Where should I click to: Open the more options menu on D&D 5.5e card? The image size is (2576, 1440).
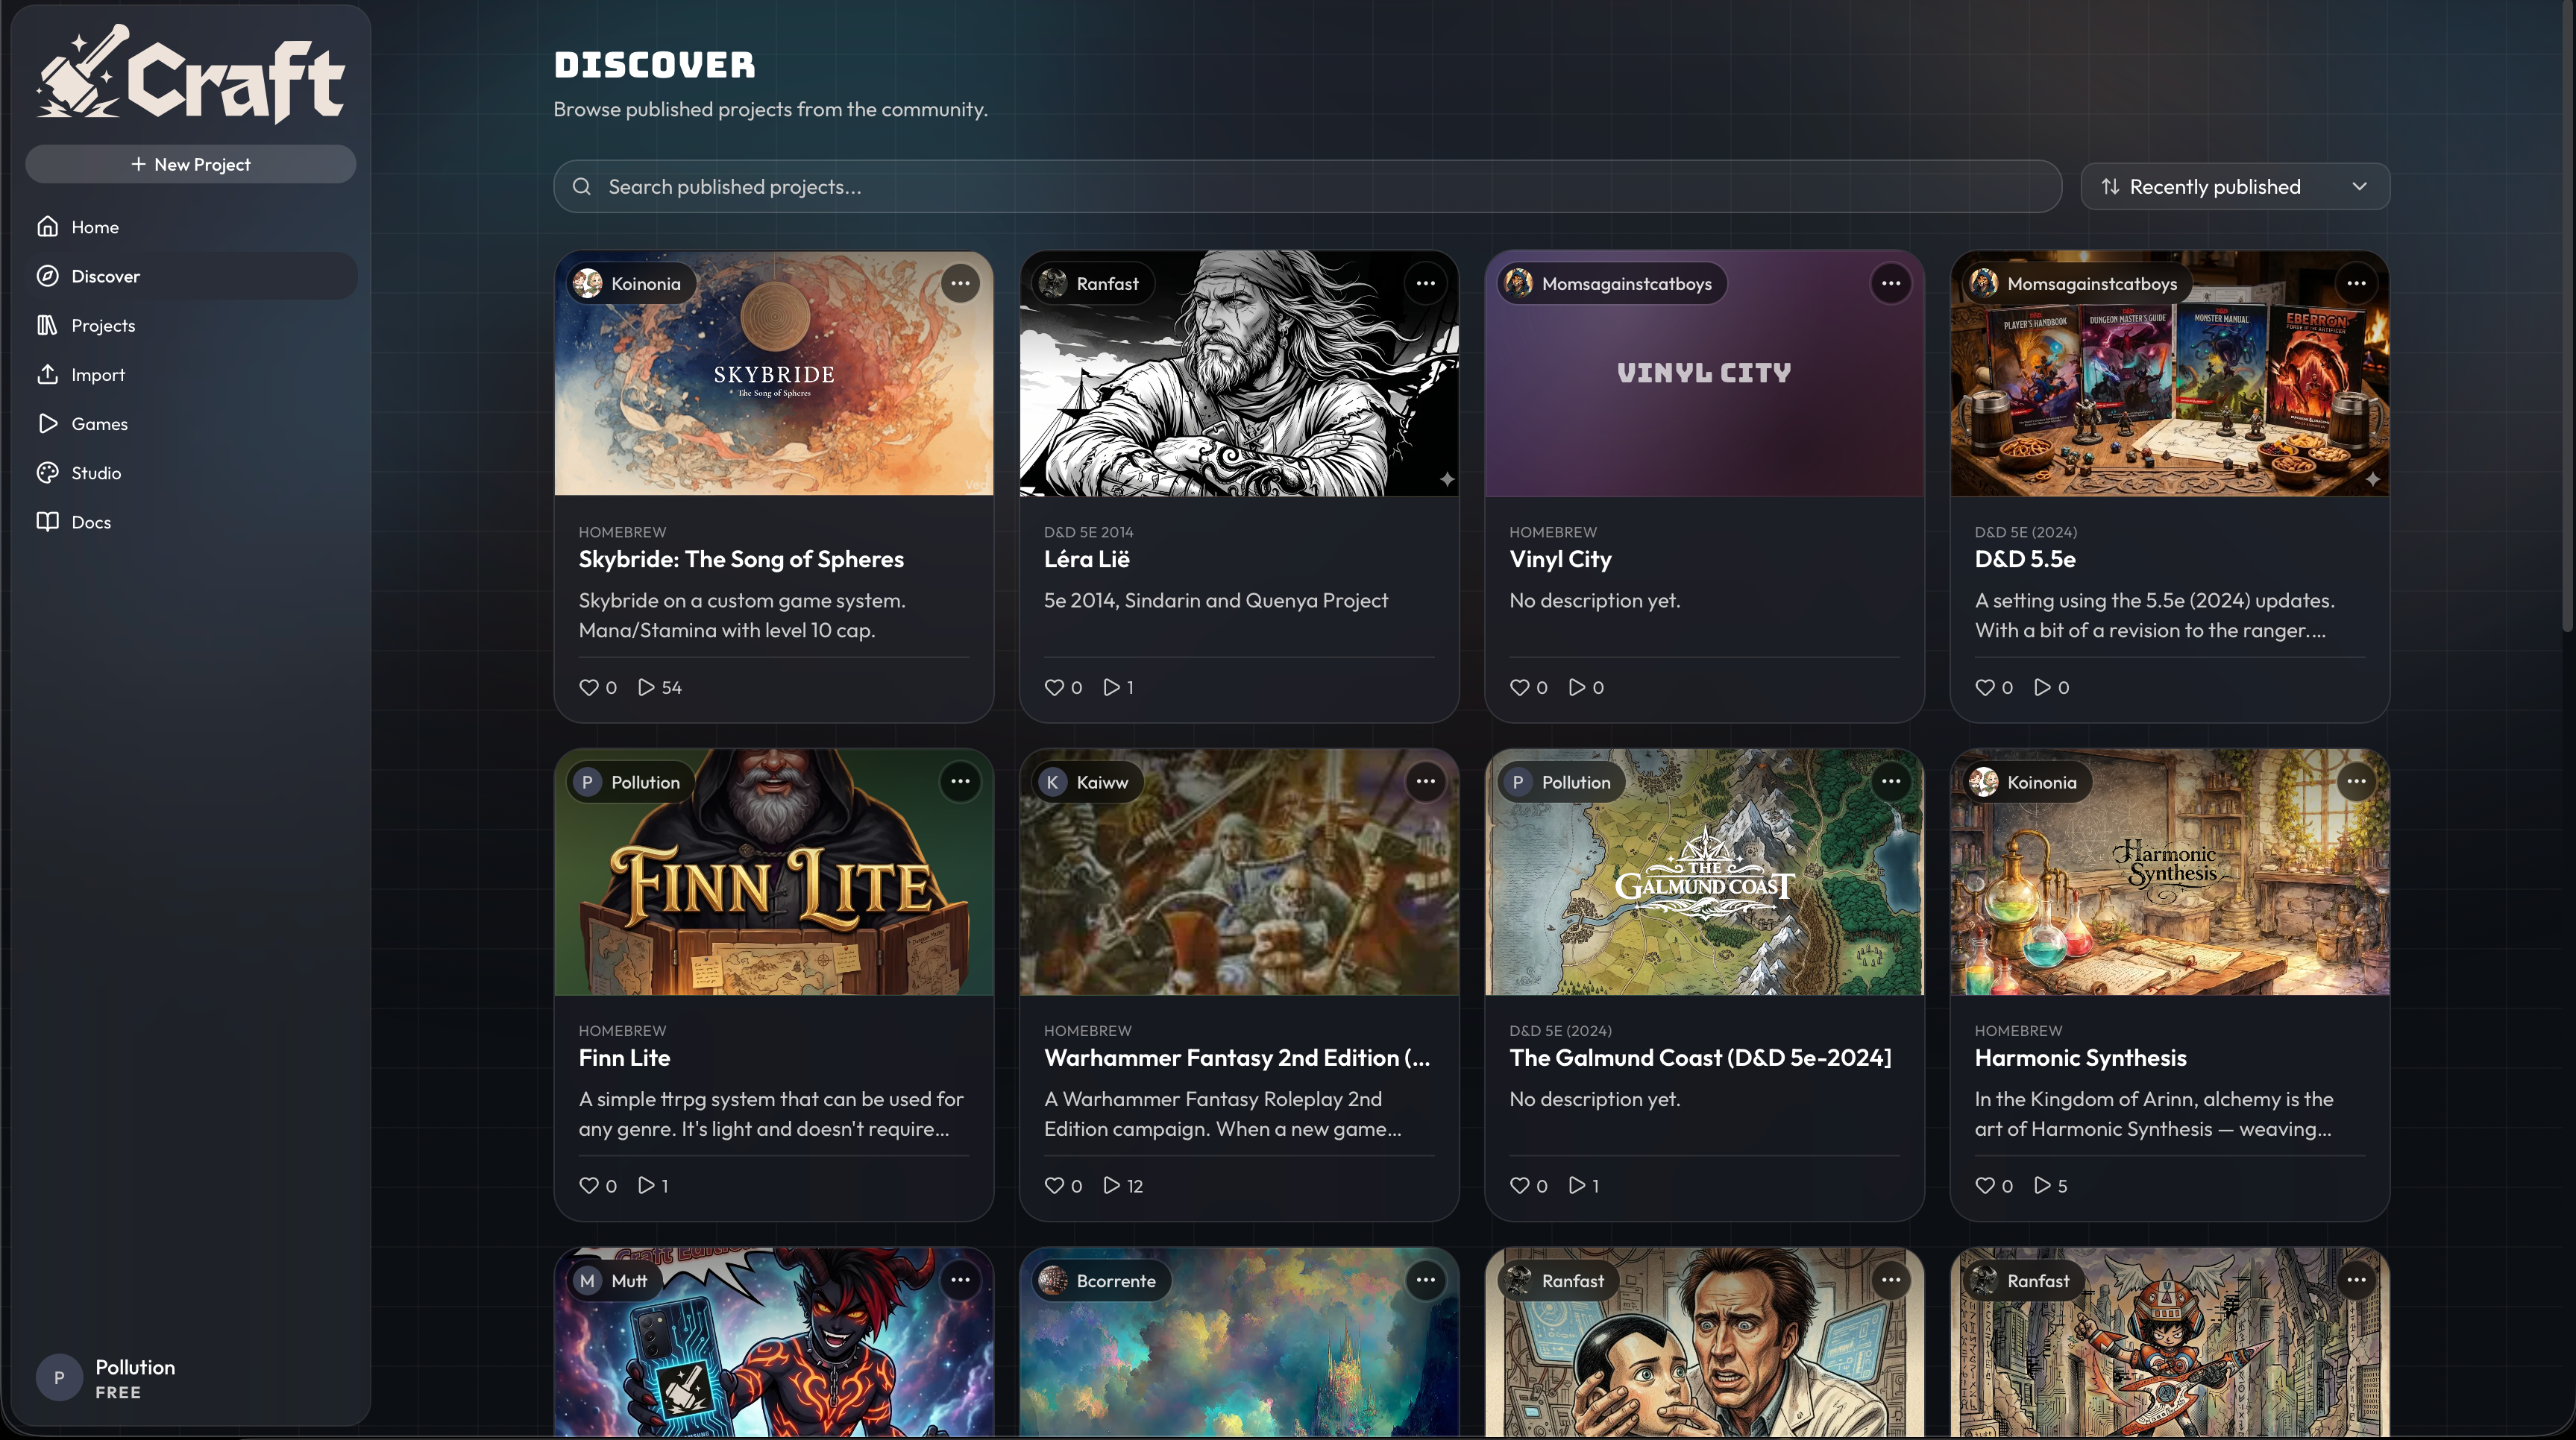point(2356,282)
